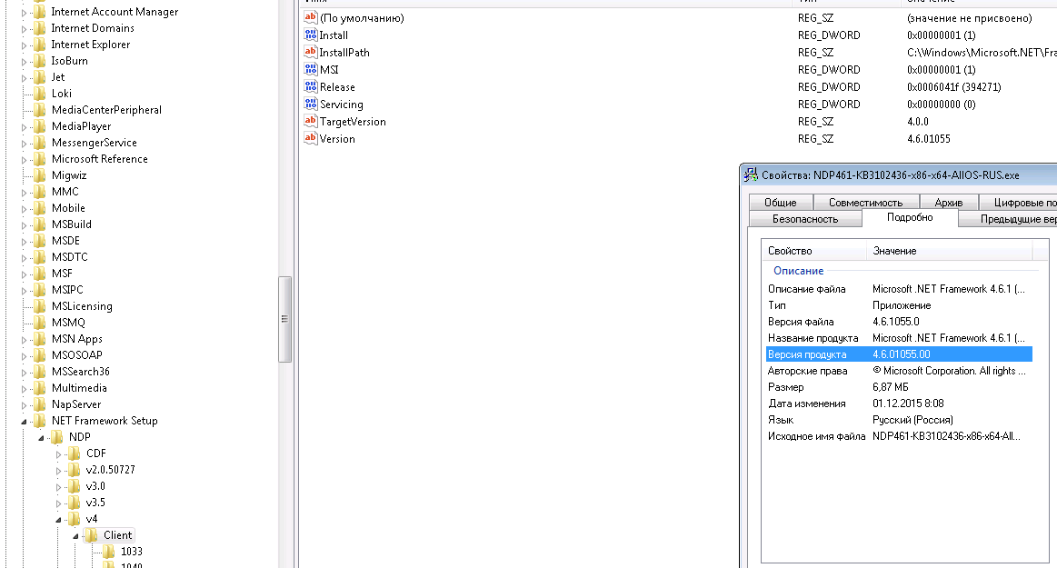Click the MSI DWORD value icon

click(310, 69)
